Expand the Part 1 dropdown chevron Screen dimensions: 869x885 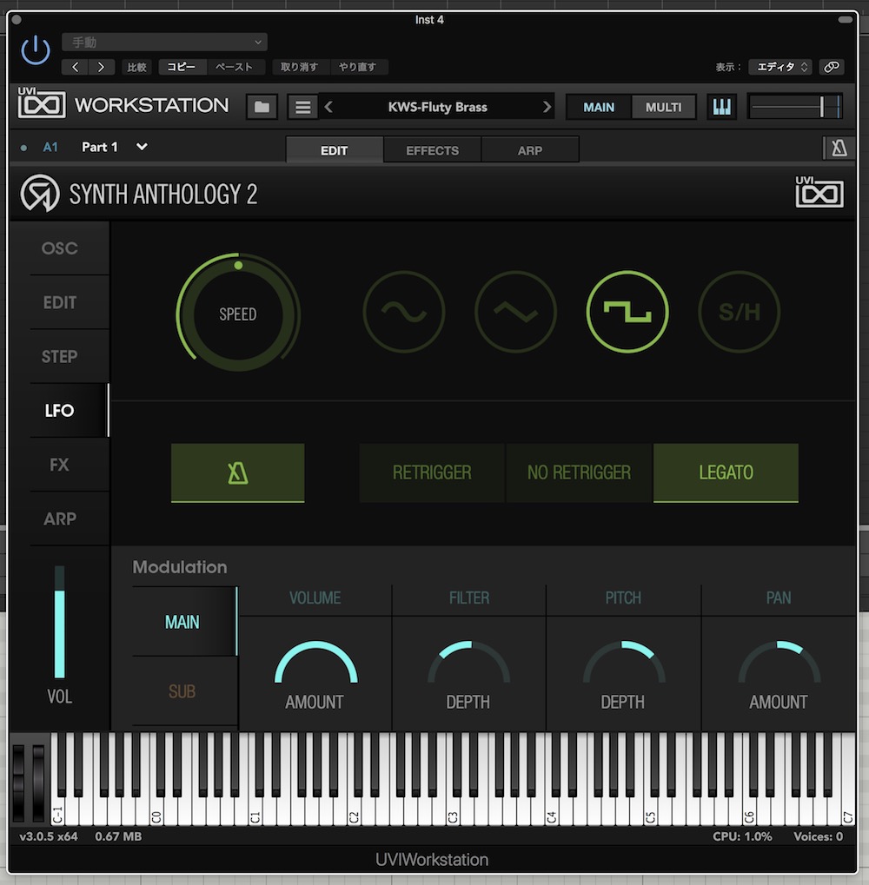(142, 147)
